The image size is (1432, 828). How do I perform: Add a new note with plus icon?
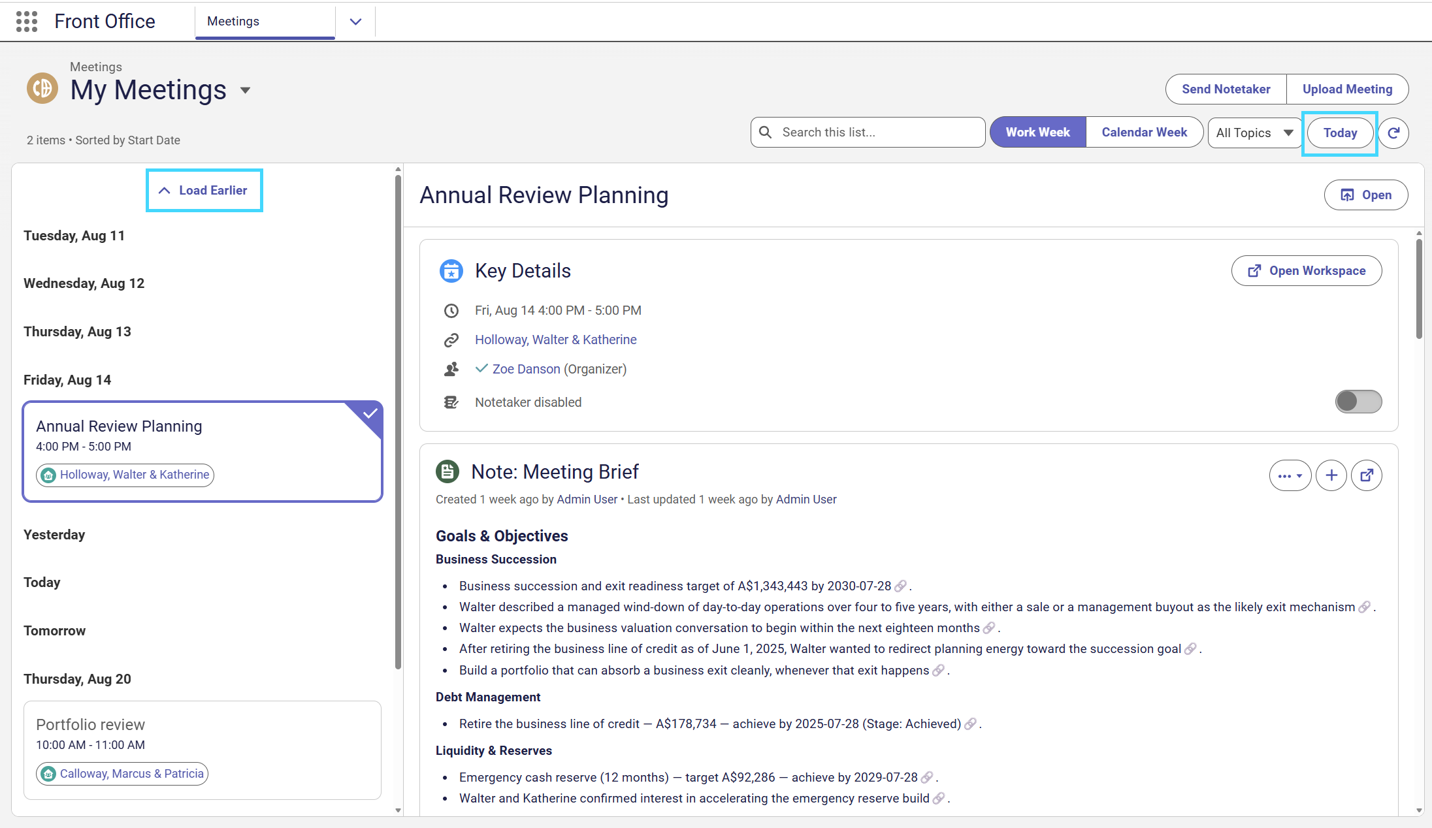(x=1331, y=475)
